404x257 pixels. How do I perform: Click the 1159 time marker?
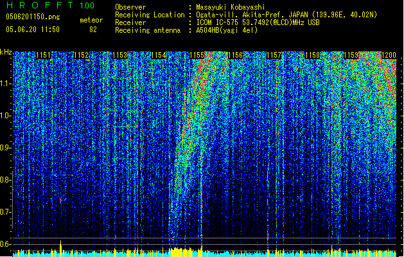(x=351, y=55)
